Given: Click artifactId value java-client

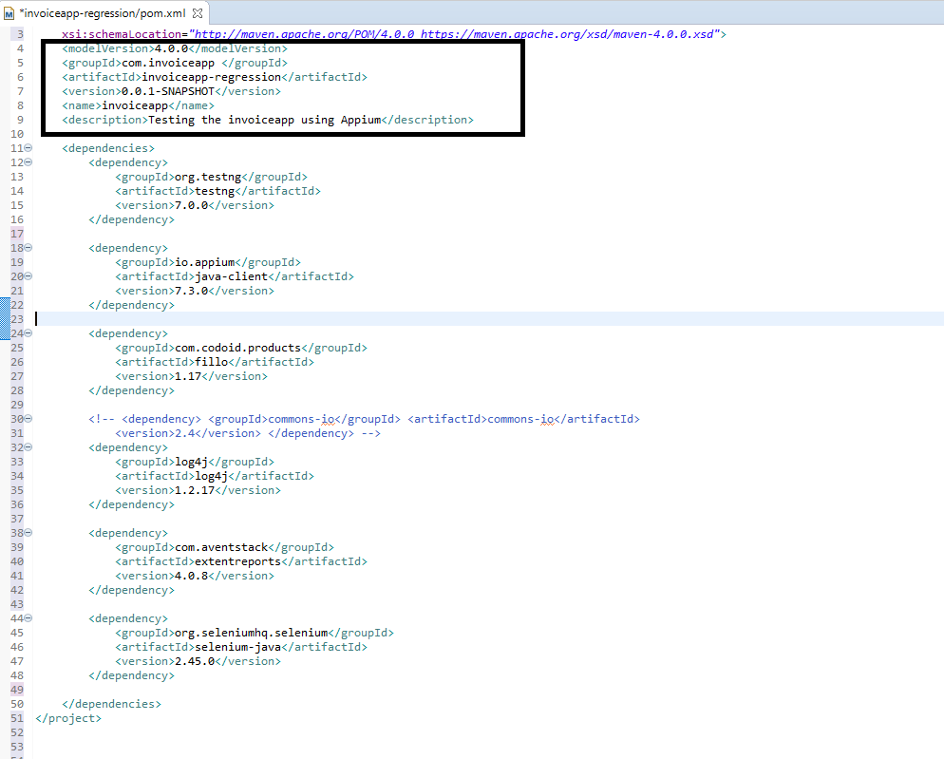Looking at the screenshot, I should click(231, 276).
